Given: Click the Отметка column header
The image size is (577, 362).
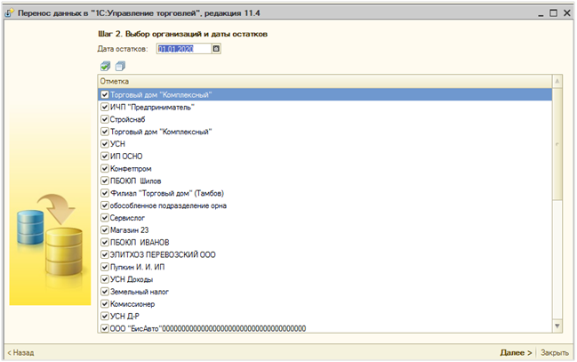Looking at the screenshot, I should point(325,81).
